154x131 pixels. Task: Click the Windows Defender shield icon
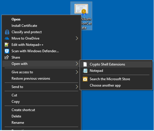click(7, 51)
